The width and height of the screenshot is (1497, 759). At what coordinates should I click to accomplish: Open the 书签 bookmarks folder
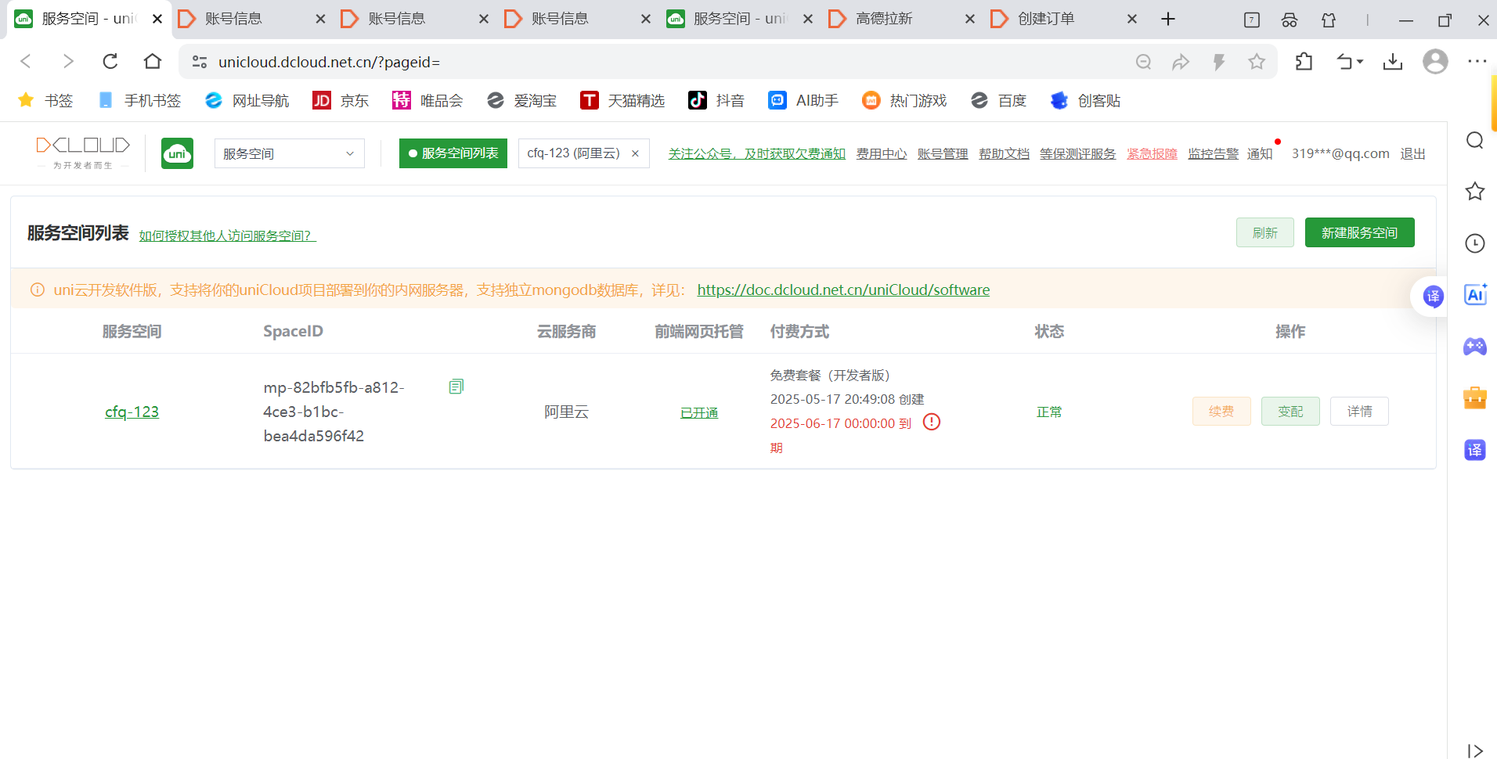(x=45, y=100)
